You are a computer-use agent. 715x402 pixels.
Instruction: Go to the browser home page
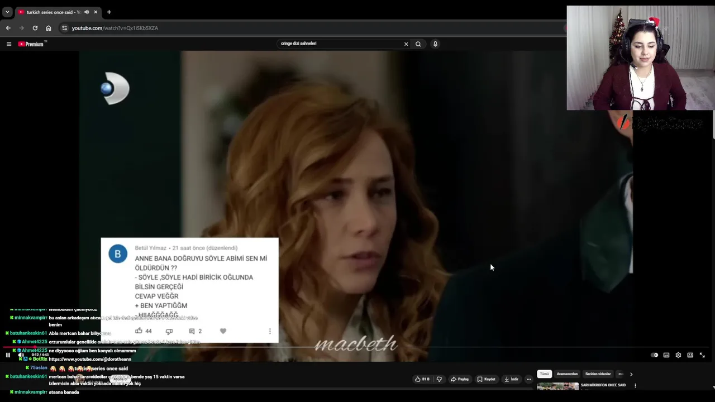tap(49, 28)
